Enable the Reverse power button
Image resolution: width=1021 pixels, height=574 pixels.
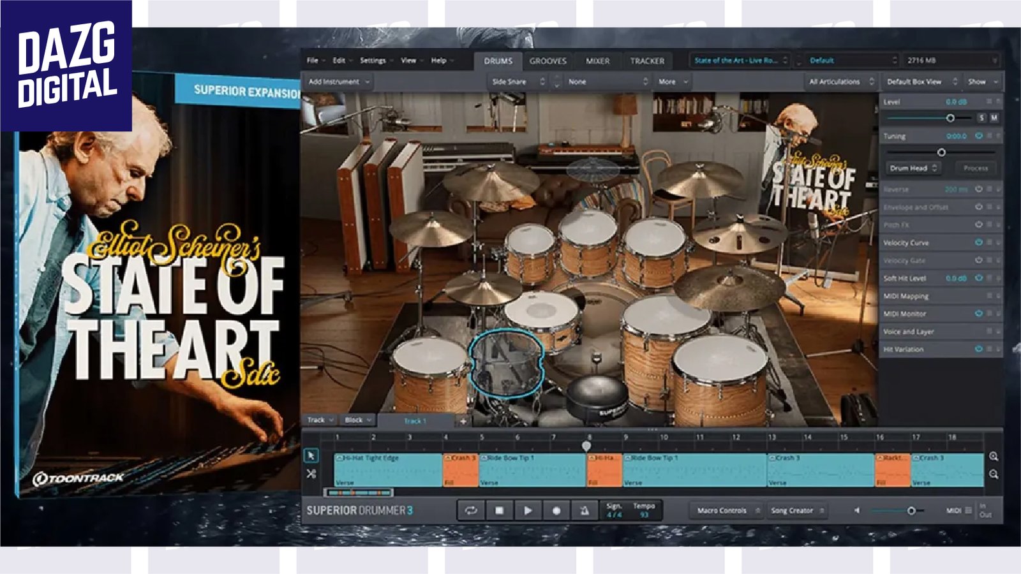pyautogui.click(x=978, y=189)
